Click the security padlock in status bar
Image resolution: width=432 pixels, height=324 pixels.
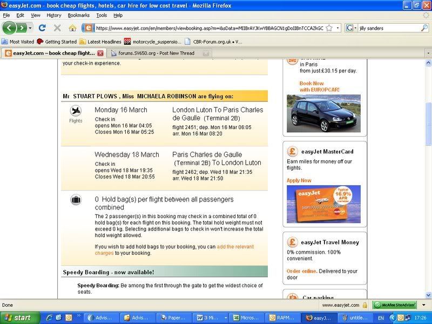click(x=365, y=305)
